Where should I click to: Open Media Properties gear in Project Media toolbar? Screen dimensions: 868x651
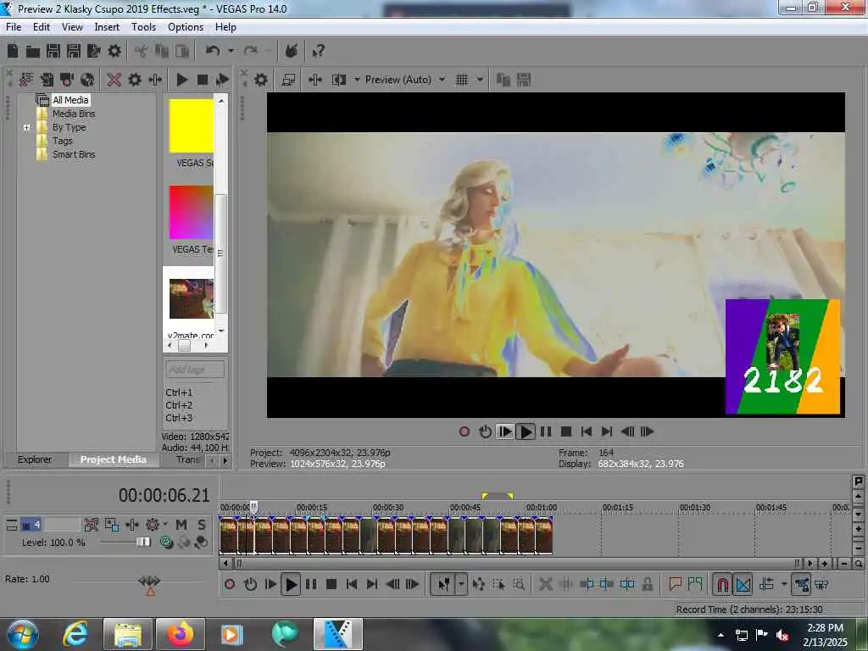click(x=135, y=80)
